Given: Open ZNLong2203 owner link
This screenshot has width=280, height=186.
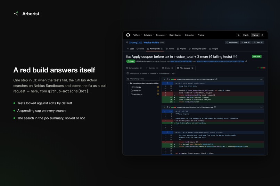Looking at the screenshot, I should click(135, 43).
